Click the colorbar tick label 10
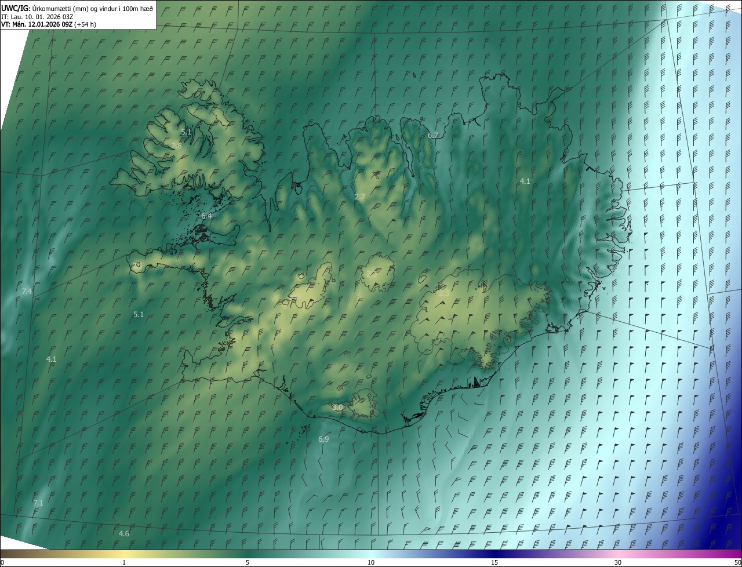Viewport: 742px width, 567px height. 371,562
